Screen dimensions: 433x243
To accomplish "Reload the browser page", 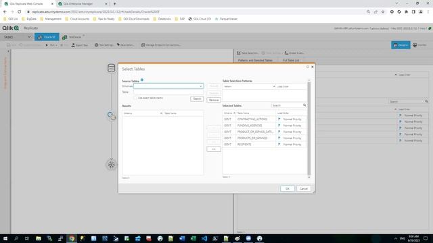I will (x=20, y=12).
